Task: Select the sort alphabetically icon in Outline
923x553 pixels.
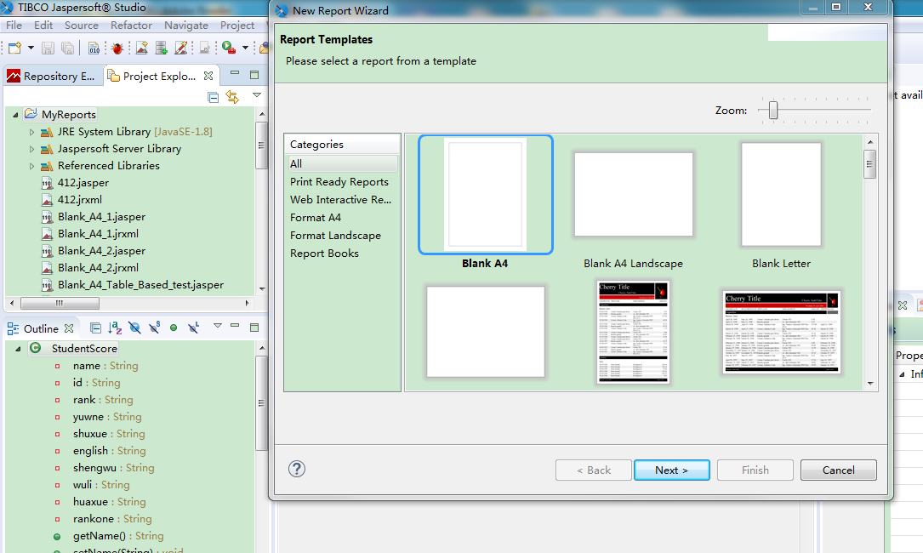Action: [114, 328]
